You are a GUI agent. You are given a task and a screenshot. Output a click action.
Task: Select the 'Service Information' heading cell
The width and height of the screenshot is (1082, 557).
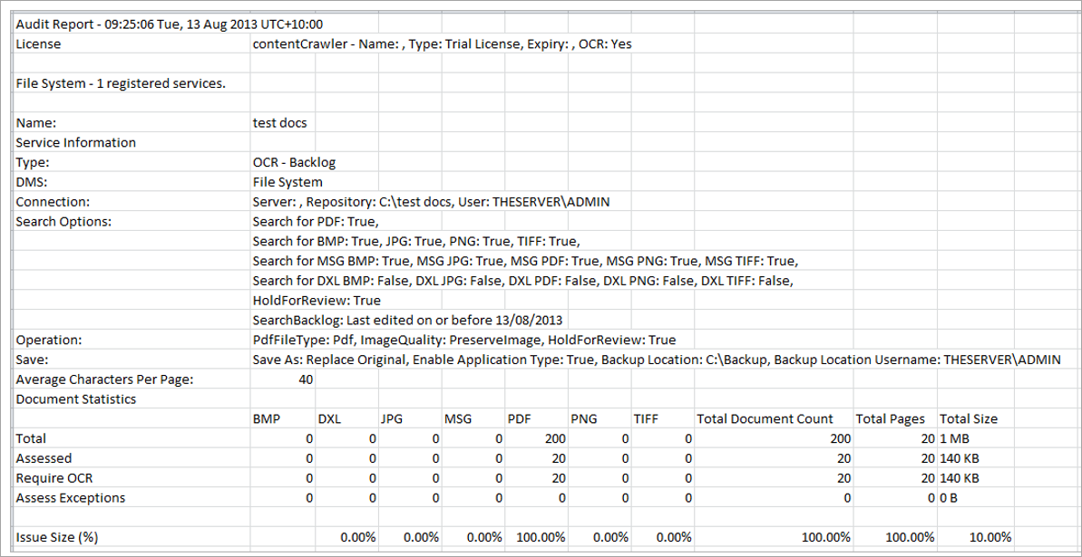76,143
